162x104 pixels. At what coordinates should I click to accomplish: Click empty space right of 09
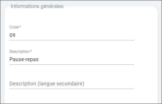coord(78,35)
